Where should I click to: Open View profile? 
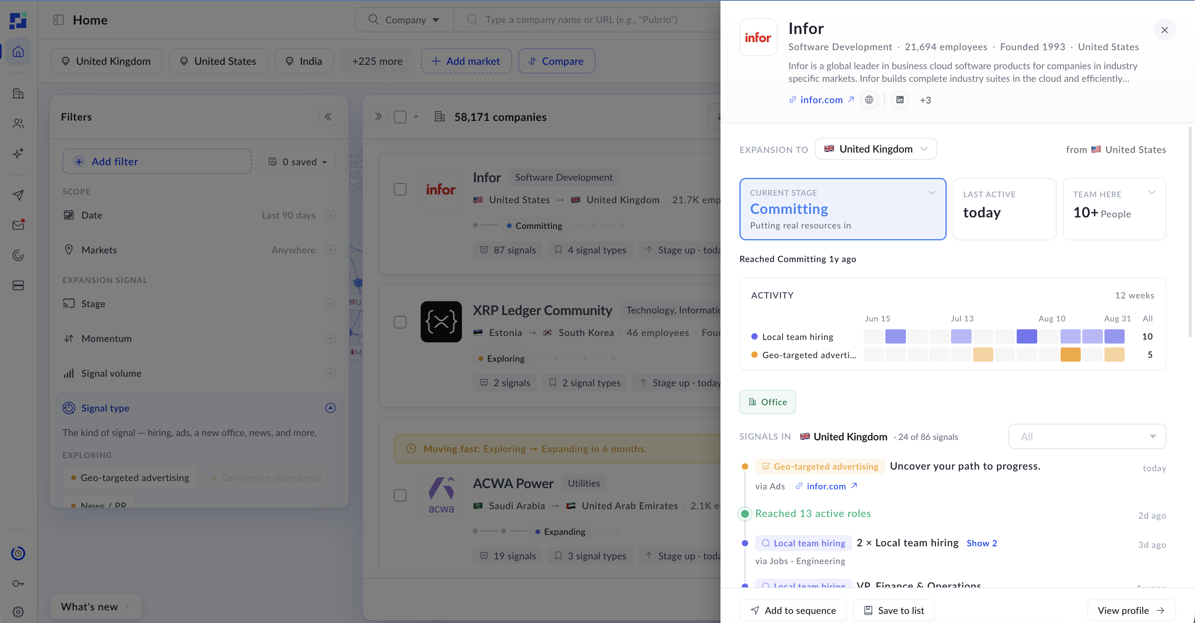(1131, 610)
